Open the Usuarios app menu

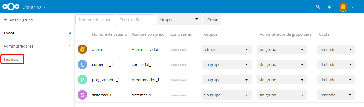pos(34,7)
